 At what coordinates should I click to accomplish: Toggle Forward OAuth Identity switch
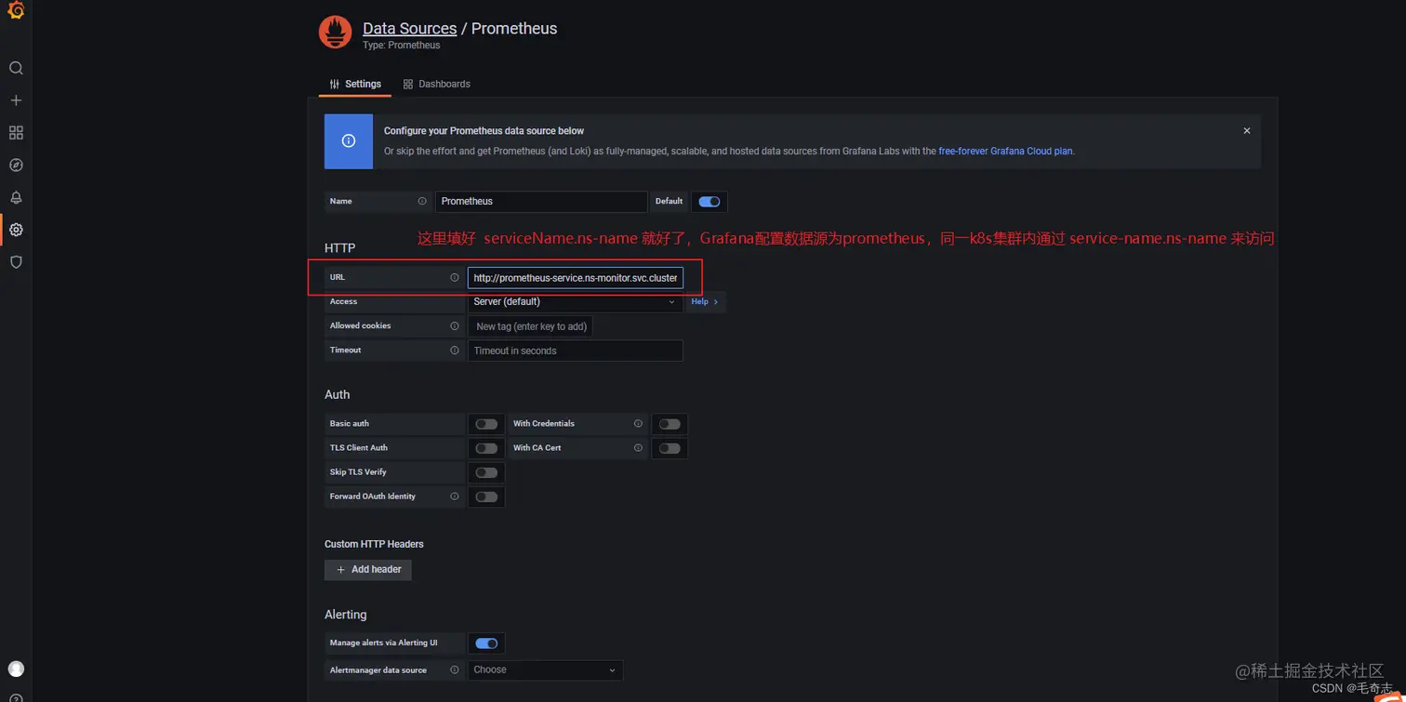[x=486, y=497]
